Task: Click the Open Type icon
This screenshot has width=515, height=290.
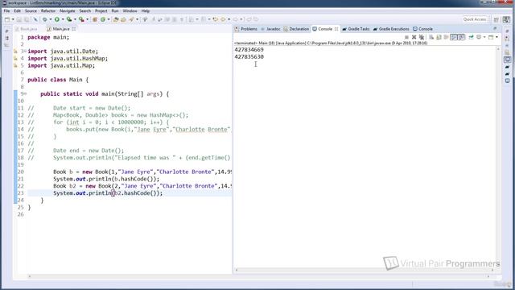Action: (x=116, y=19)
